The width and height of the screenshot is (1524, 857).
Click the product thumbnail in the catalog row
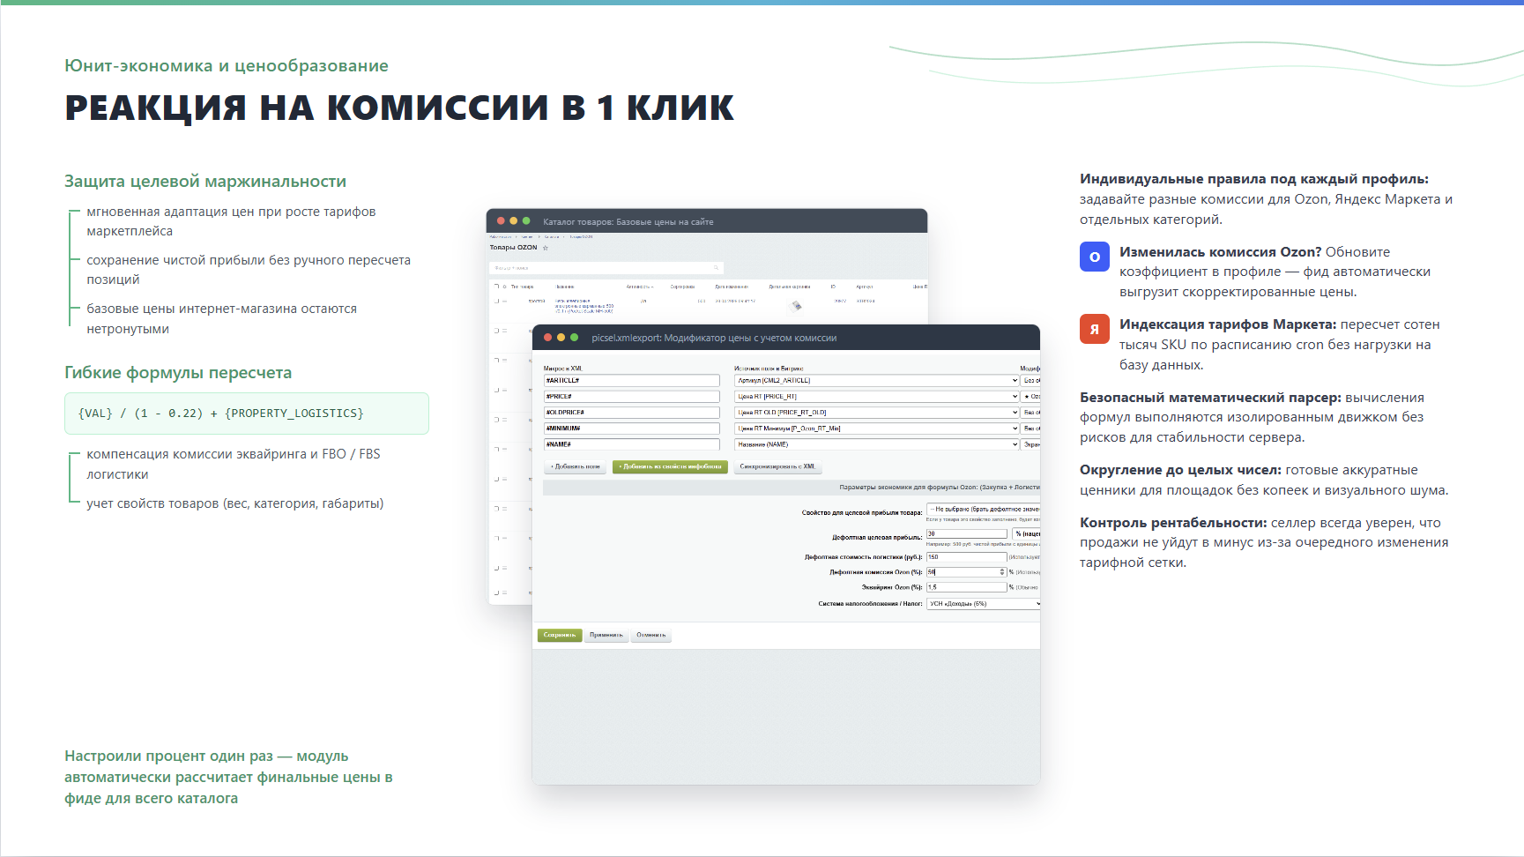(x=796, y=306)
